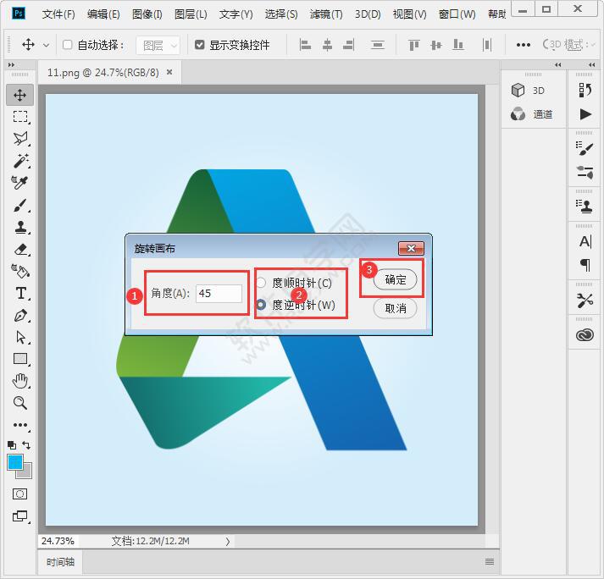
Task: Select the Eraser tool
Action: click(x=20, y=250)
